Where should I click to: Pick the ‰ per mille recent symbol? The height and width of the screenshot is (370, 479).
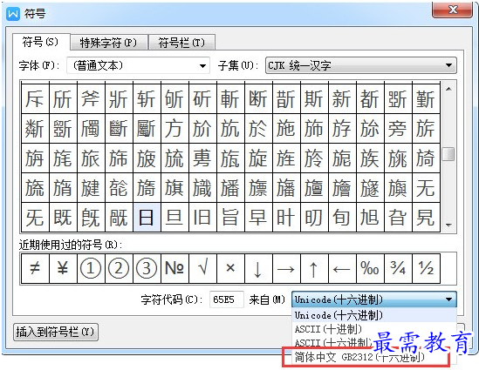(370, 268)
